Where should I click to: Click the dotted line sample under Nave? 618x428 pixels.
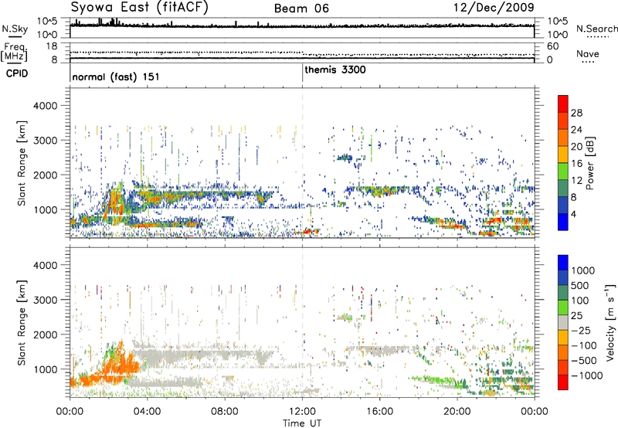[588, 63]
